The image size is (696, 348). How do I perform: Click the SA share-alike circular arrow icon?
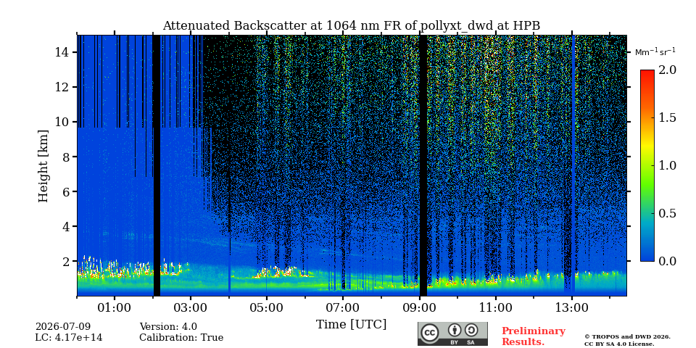coord(471,331)
